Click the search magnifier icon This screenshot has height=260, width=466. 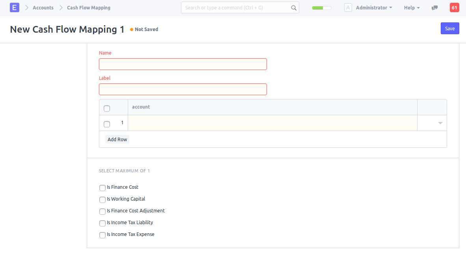(x=293, y=8)
